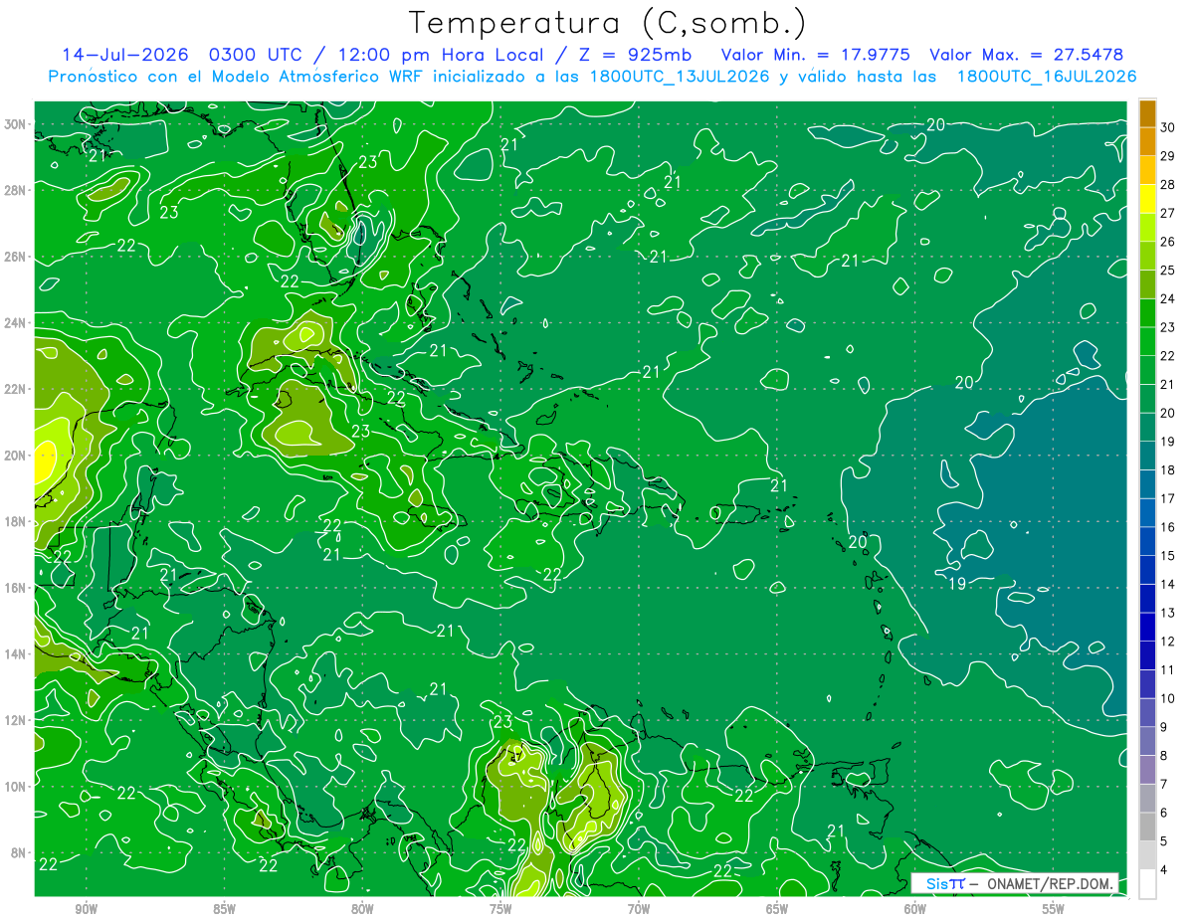Viewport: 1194px width, 922px height.
Task: Click the color scale label "28"
Action: pyautogui.click(x=1168, y=184)
